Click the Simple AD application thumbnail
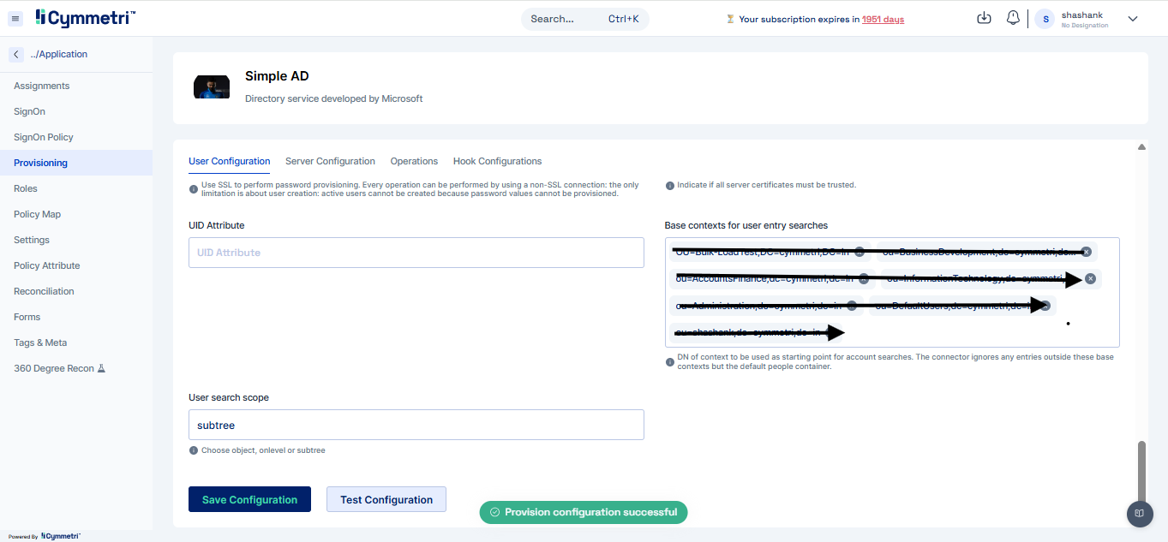 click(x=212, y=86)
